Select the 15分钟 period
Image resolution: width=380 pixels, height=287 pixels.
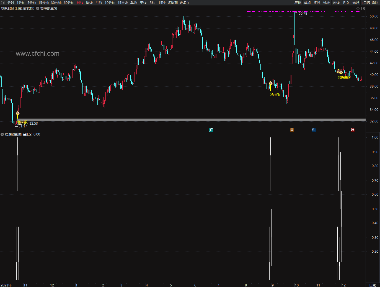43,2
